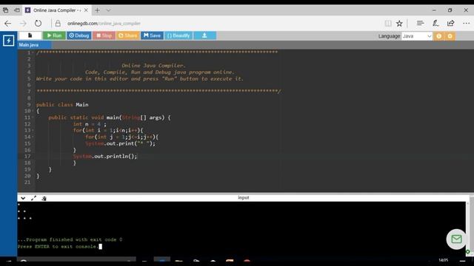Share the code via Share button

click(x=127, y=35)
